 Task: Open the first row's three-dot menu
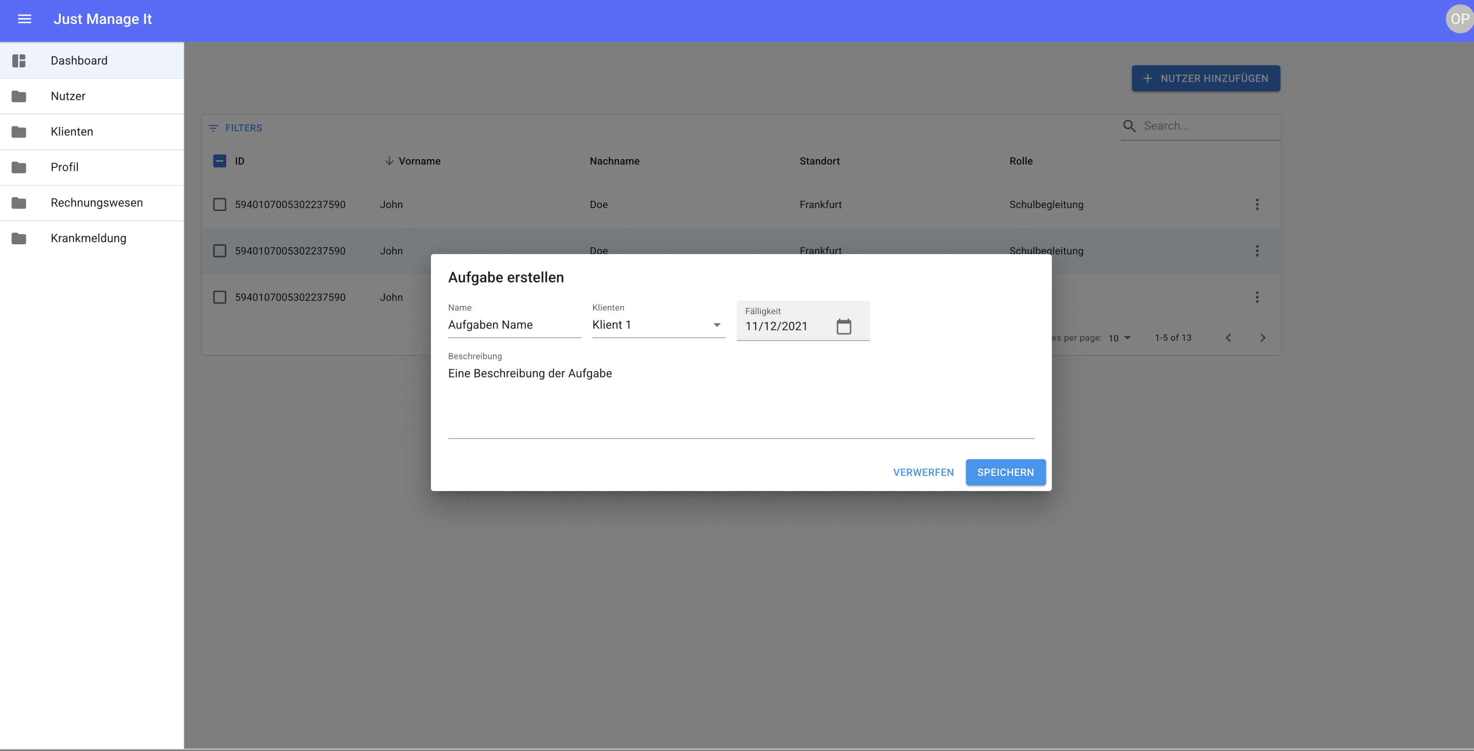tap(1257, 205)
